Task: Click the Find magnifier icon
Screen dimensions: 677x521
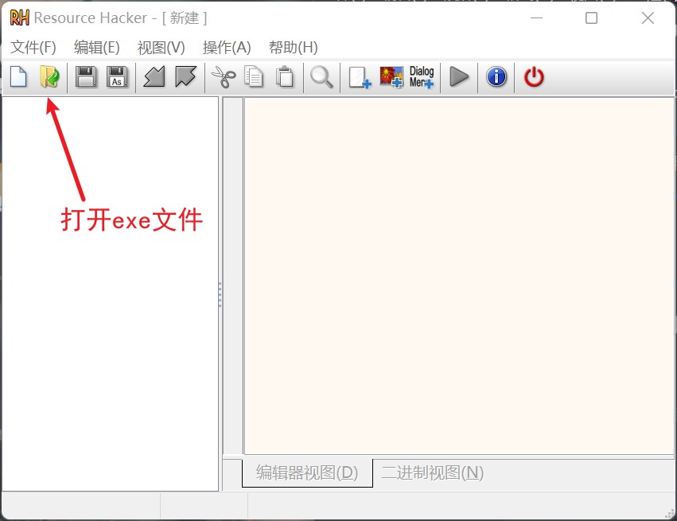Action: (321, 77)
